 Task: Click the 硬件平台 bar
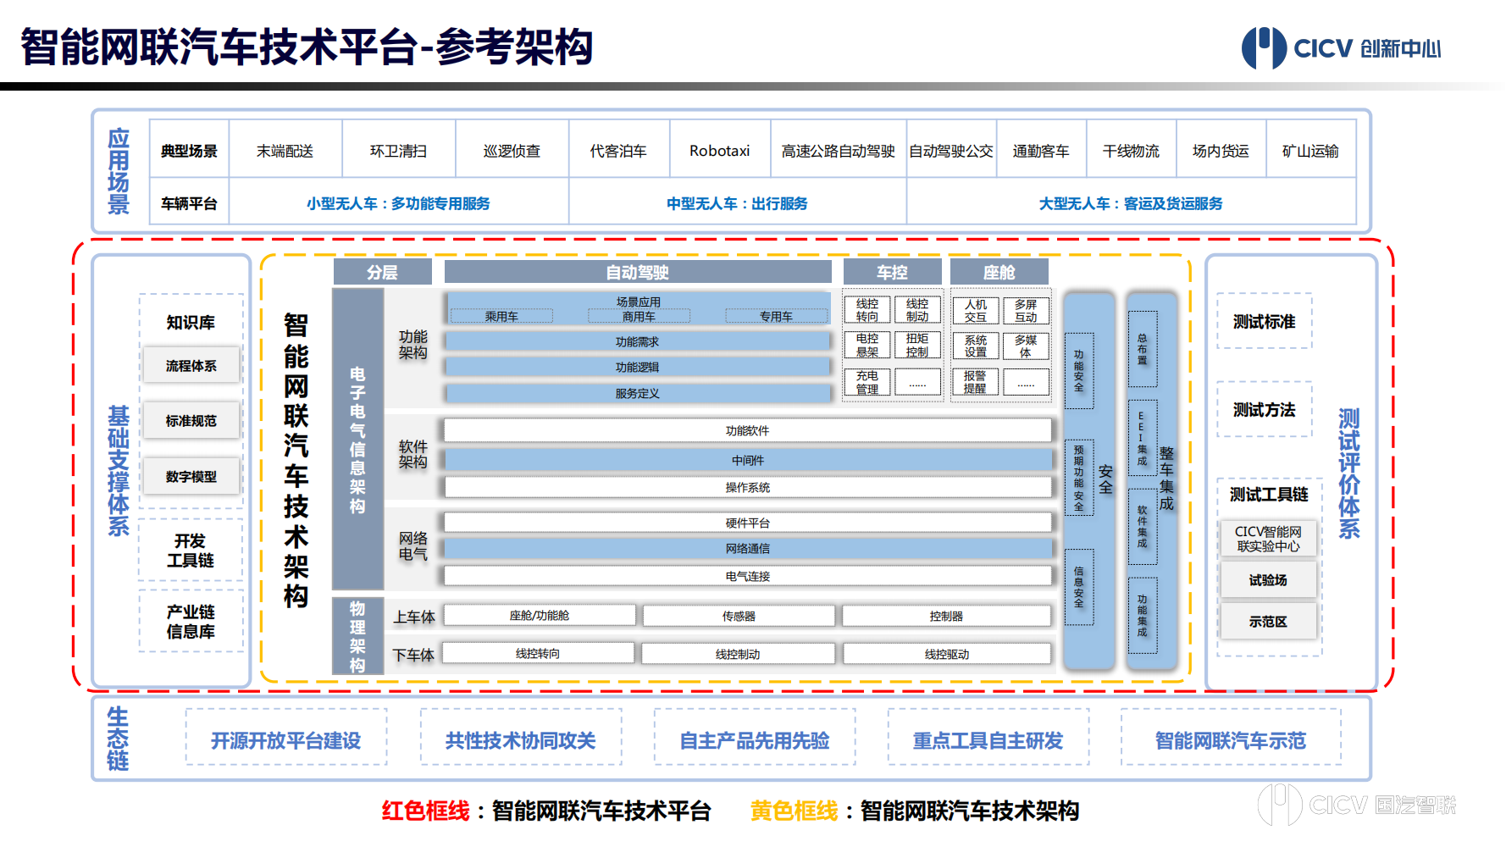point(747,523)
